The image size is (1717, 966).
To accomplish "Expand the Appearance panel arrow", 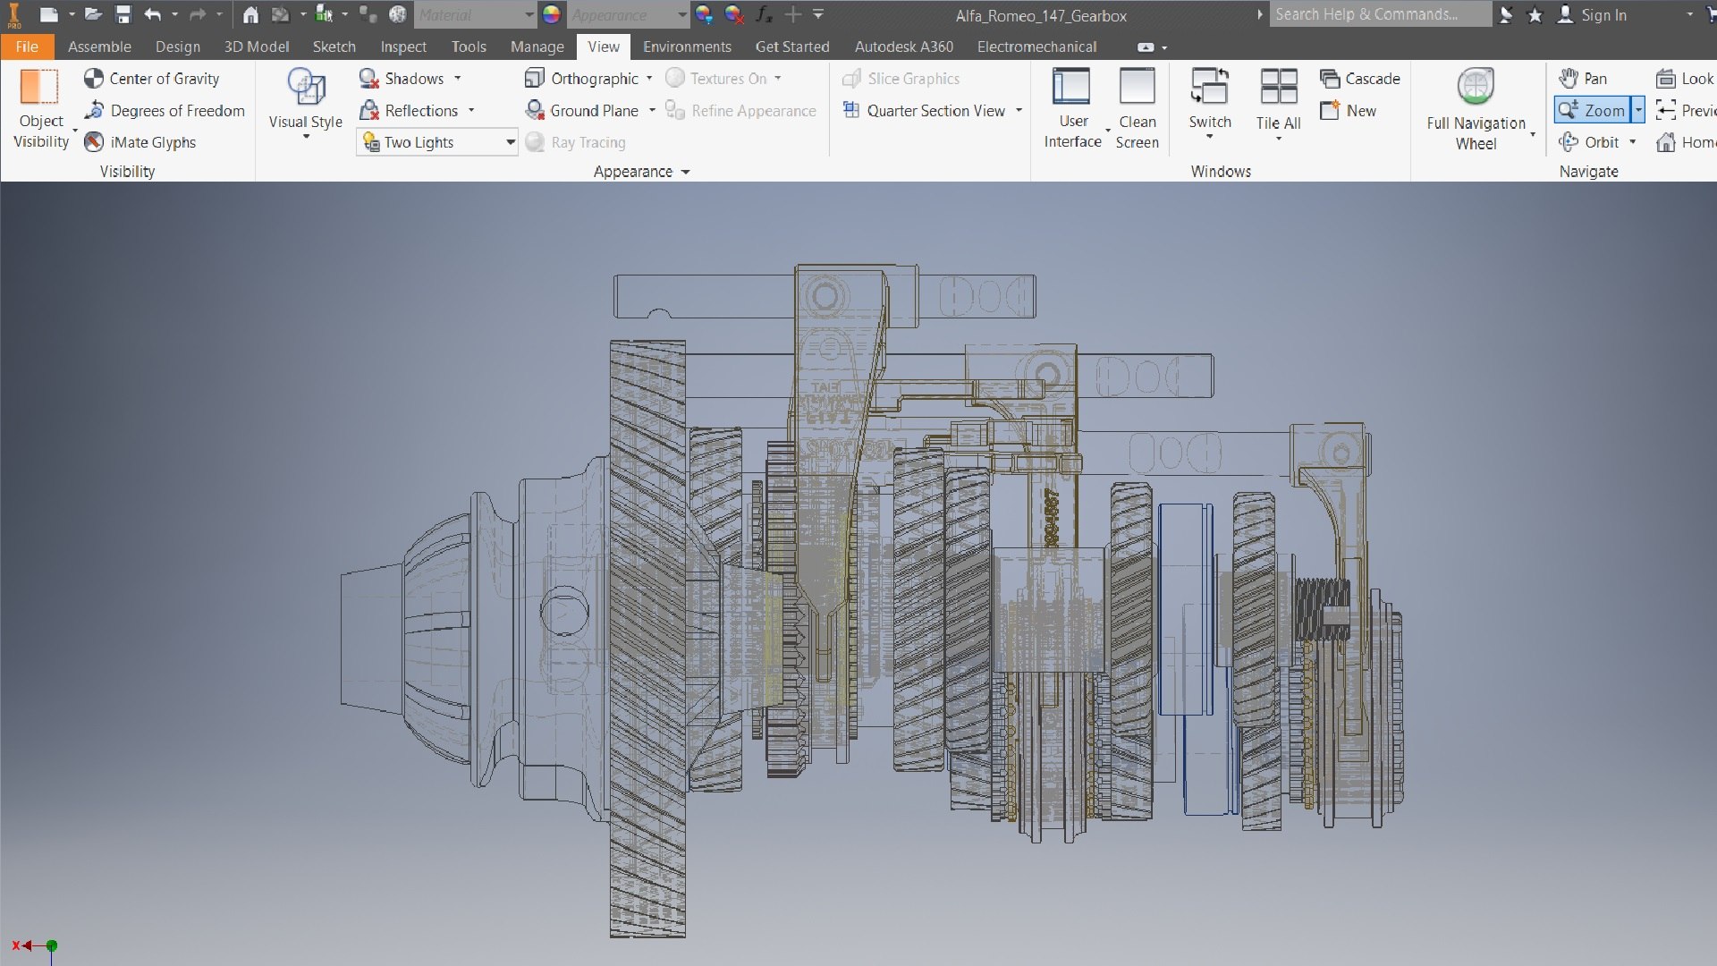I will click(x=686, y=172).
